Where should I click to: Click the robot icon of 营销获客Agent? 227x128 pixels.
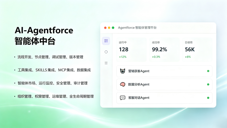(x=123, y=71)
